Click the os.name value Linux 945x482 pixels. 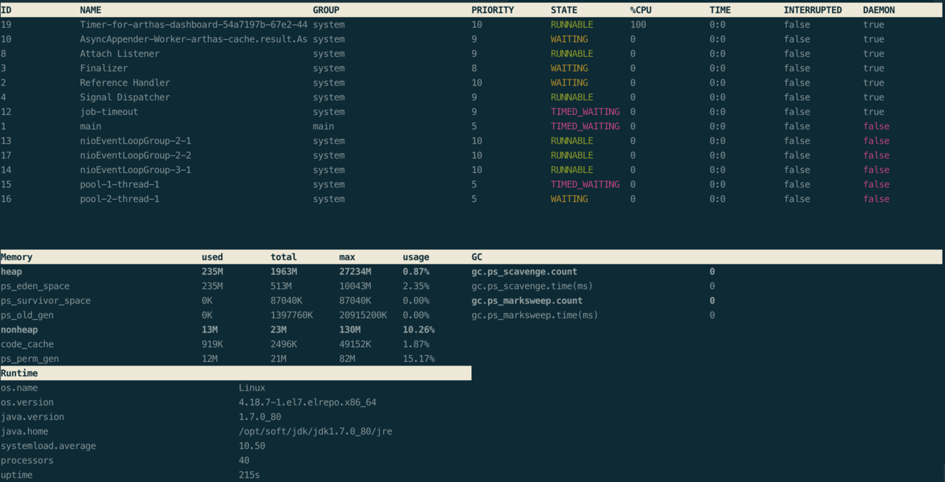252,388
